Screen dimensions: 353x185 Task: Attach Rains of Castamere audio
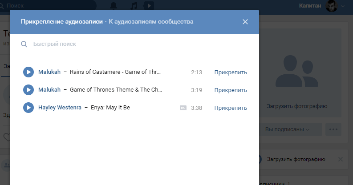coord(230,72)
